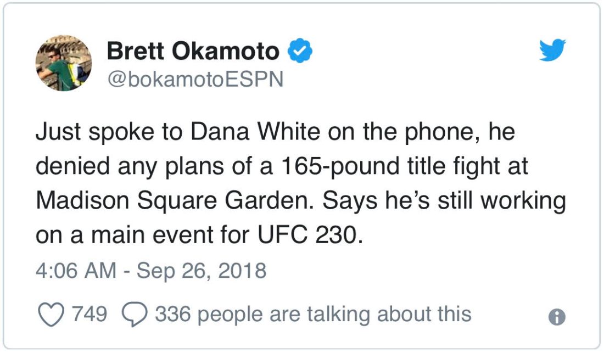Click the reply speech bubble icon
This screenshot has width=604, height=353.
click(133, 315)
